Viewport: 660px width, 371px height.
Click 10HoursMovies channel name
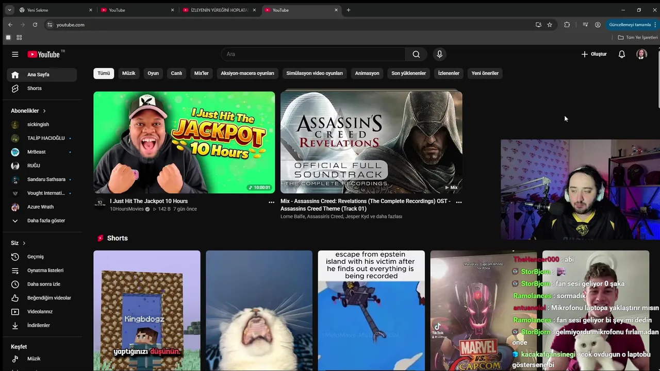click(x=127, y=209)
